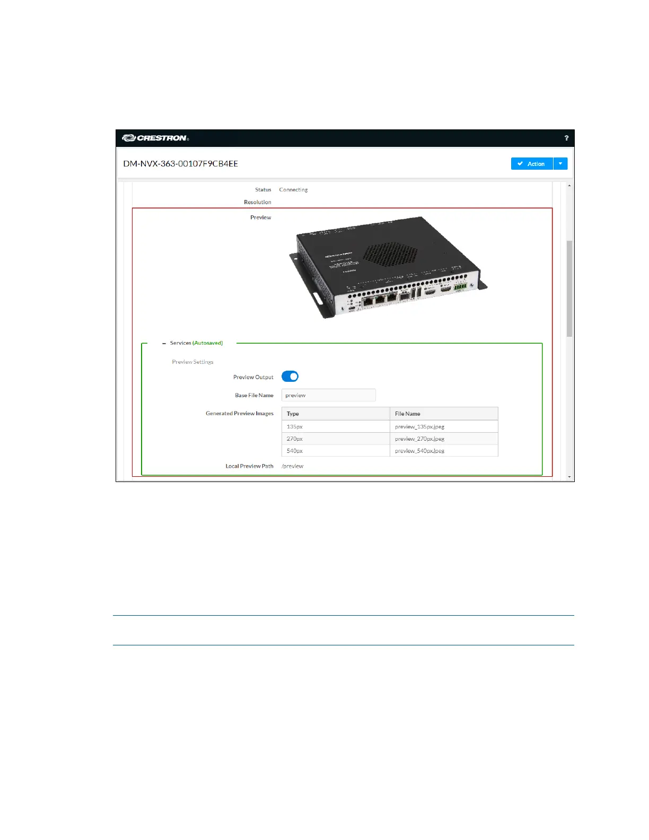Image resolution: width=649 pixels, height=840 pixels.
Task: Open the Action dropdown arrow
Action: click(560, 164)
